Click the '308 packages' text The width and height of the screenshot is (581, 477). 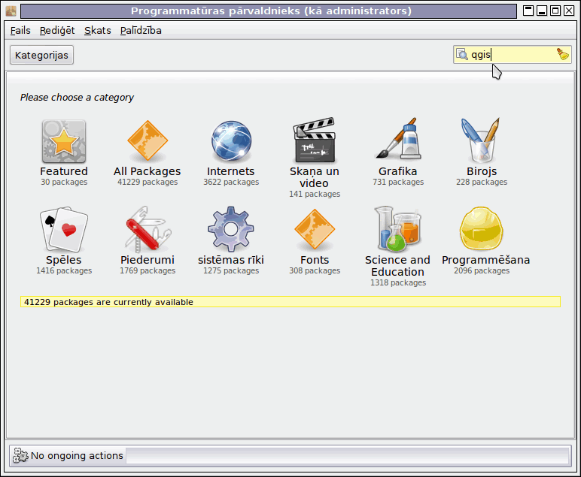[x=315, y=270]
